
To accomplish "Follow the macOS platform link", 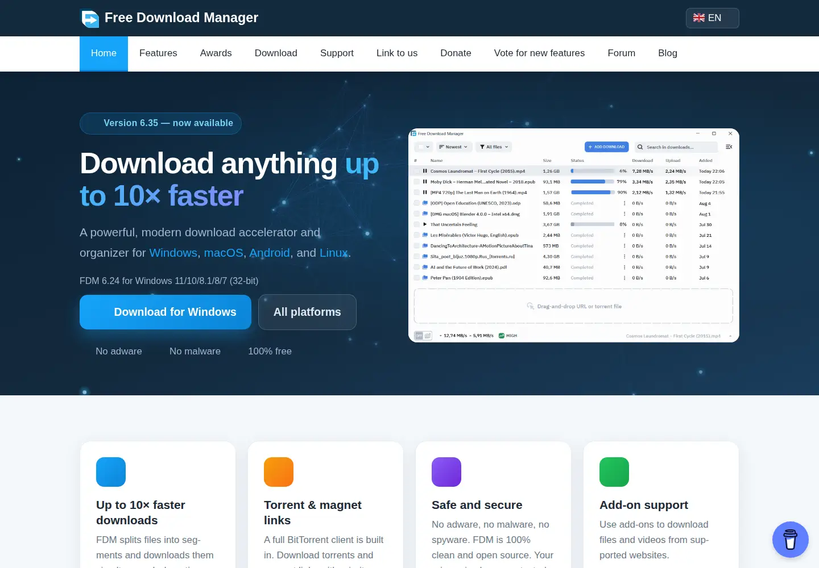I will point(224,253).
